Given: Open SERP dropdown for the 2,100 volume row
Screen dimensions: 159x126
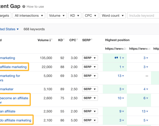Looking at the screenshot, I should pos(90,120).
